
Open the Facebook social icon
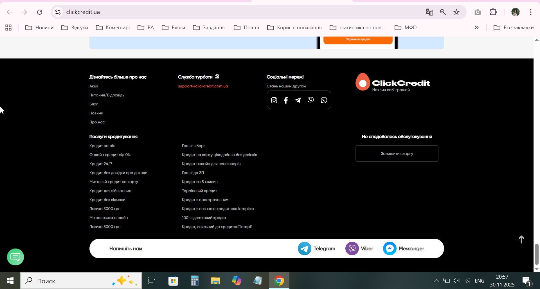pos(286,100)
